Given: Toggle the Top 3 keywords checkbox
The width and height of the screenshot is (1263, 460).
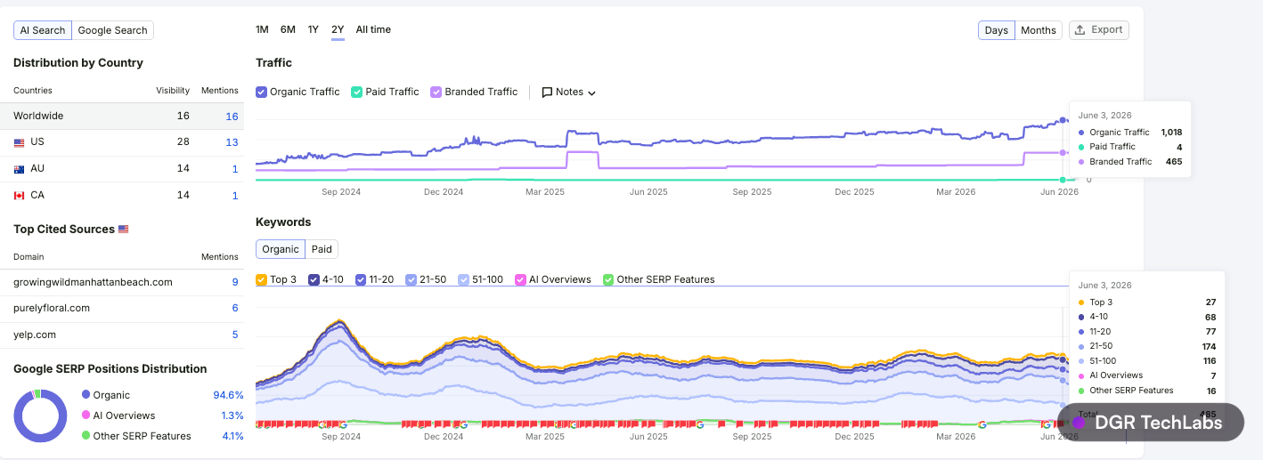Looking at the screenshot, I should (x=261, y=279).
